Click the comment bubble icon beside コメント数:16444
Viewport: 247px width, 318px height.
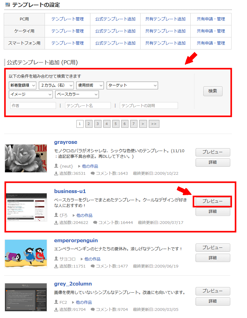coord(95,223)
